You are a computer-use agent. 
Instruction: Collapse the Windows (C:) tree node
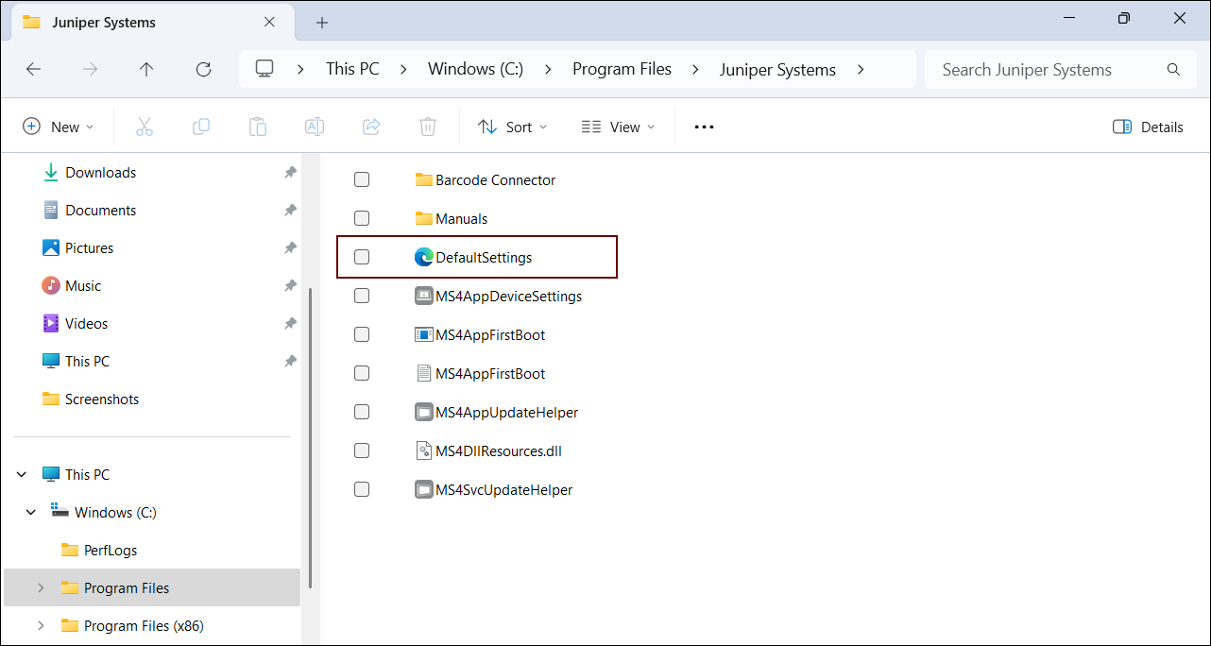[x=31, y=512]
